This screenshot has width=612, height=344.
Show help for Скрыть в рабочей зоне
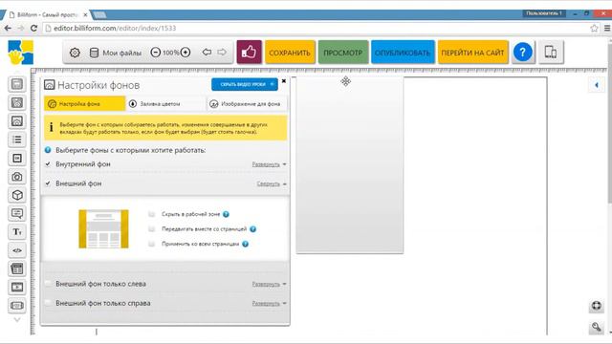click(226, 214)
